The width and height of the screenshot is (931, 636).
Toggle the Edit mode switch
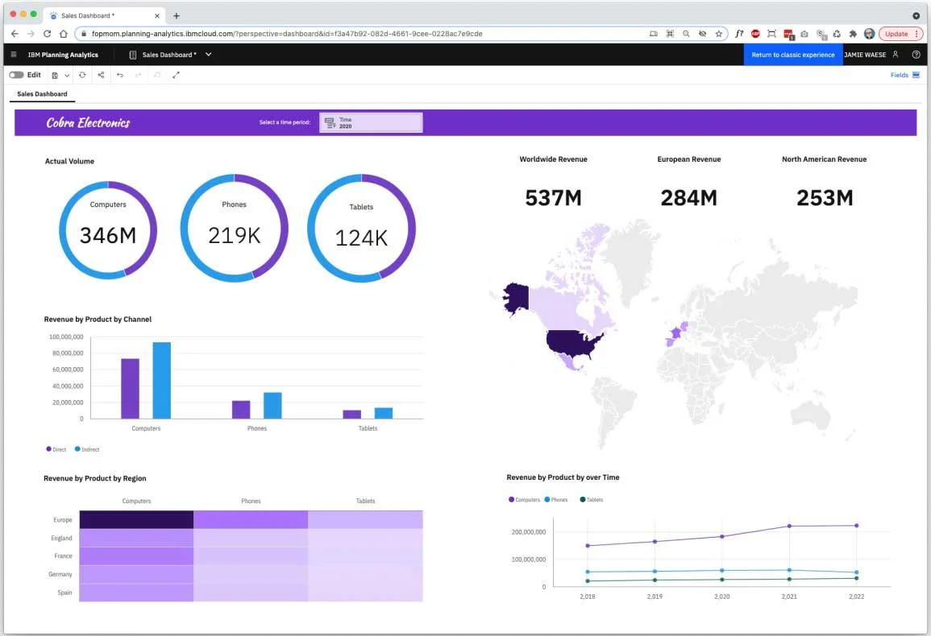click(17, 74)
